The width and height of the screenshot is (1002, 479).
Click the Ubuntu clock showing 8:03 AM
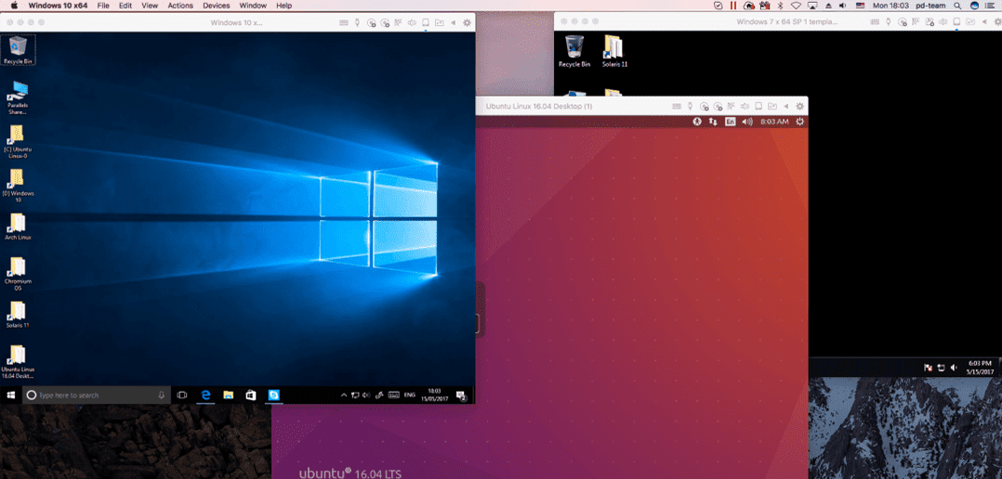tap(774, 122)
